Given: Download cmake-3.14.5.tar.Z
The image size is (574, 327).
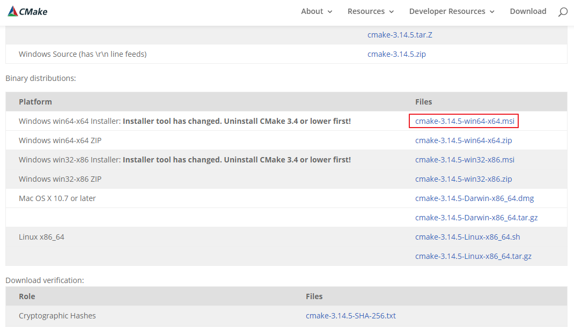Looking at the screenshot, I should 400,35.
